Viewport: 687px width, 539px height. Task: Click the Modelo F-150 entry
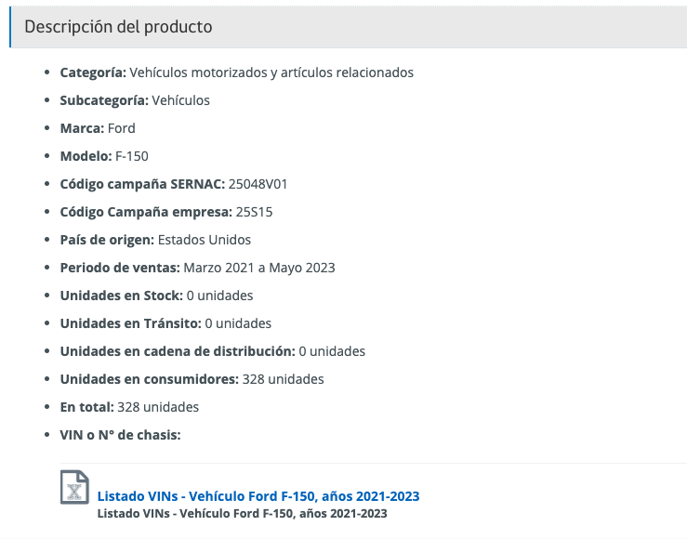tap(104, 156)
